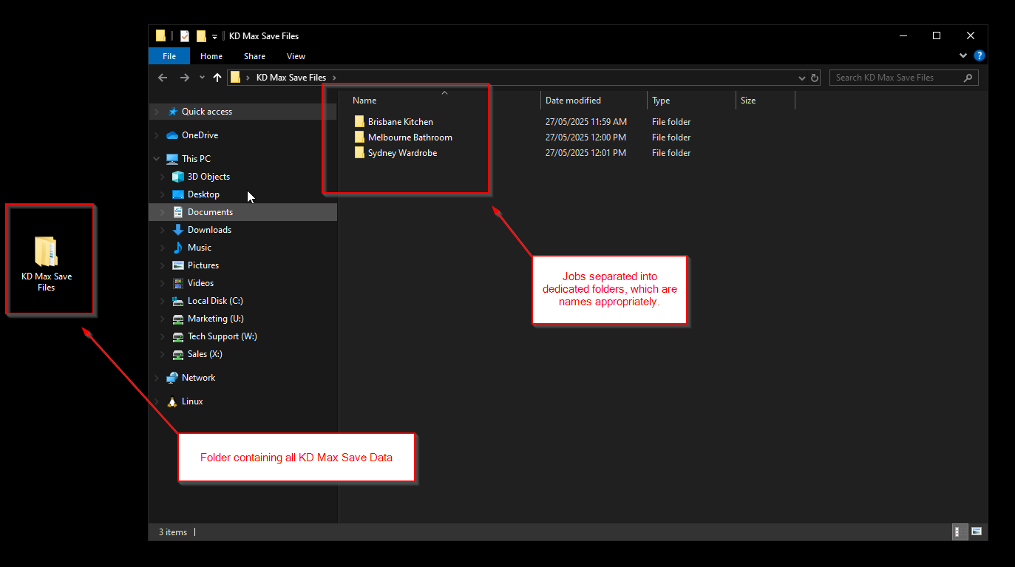Click the Desktop icon in the sidebar

(x=178, y=194)
